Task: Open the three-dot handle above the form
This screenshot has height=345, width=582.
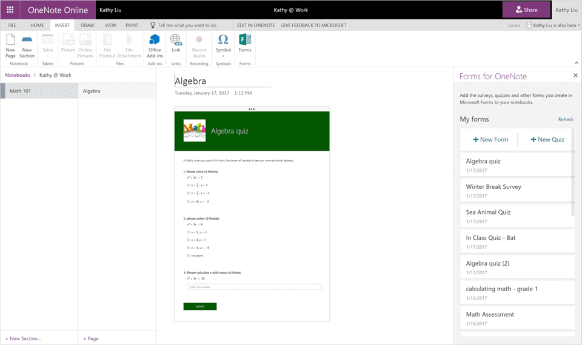Action: click(252, 109)
